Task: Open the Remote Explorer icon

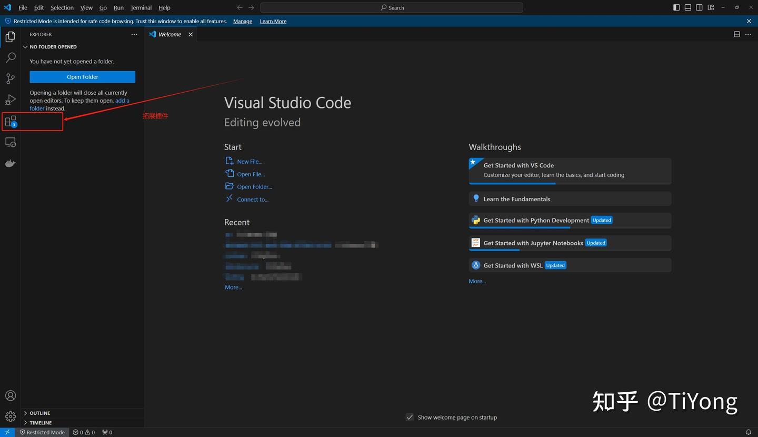Action: point(11,142)
